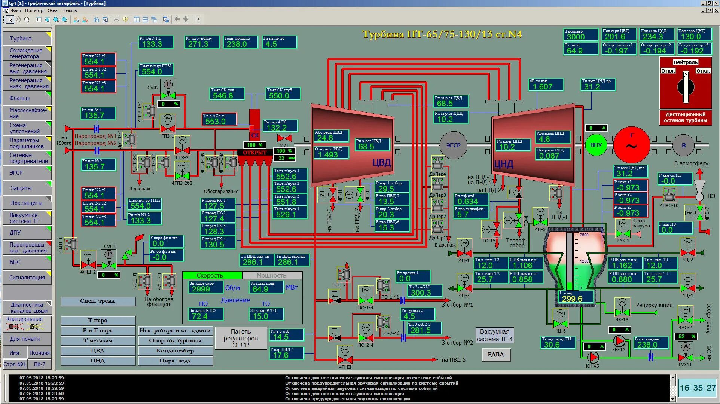Screen dimensions: 720x404
Task: Click the 1:1 actual size toolbar icon
Action: 39,19
